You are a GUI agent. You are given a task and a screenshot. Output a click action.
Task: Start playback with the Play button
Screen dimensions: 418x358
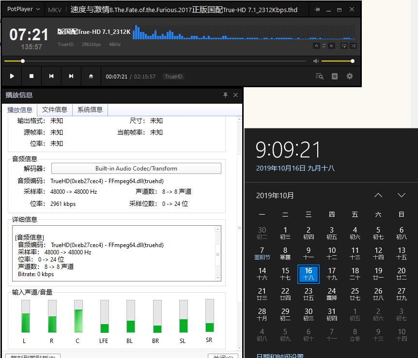(12, 76)
